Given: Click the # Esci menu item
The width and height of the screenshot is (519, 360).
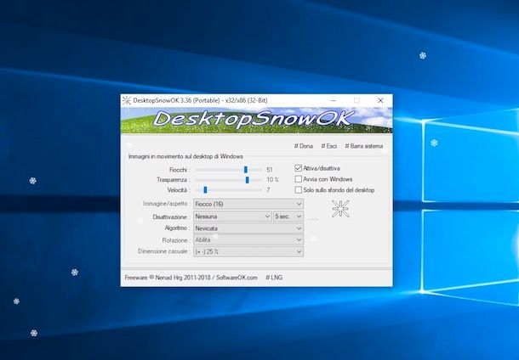Looking at the screenshot, I should [x=329, y=146].
